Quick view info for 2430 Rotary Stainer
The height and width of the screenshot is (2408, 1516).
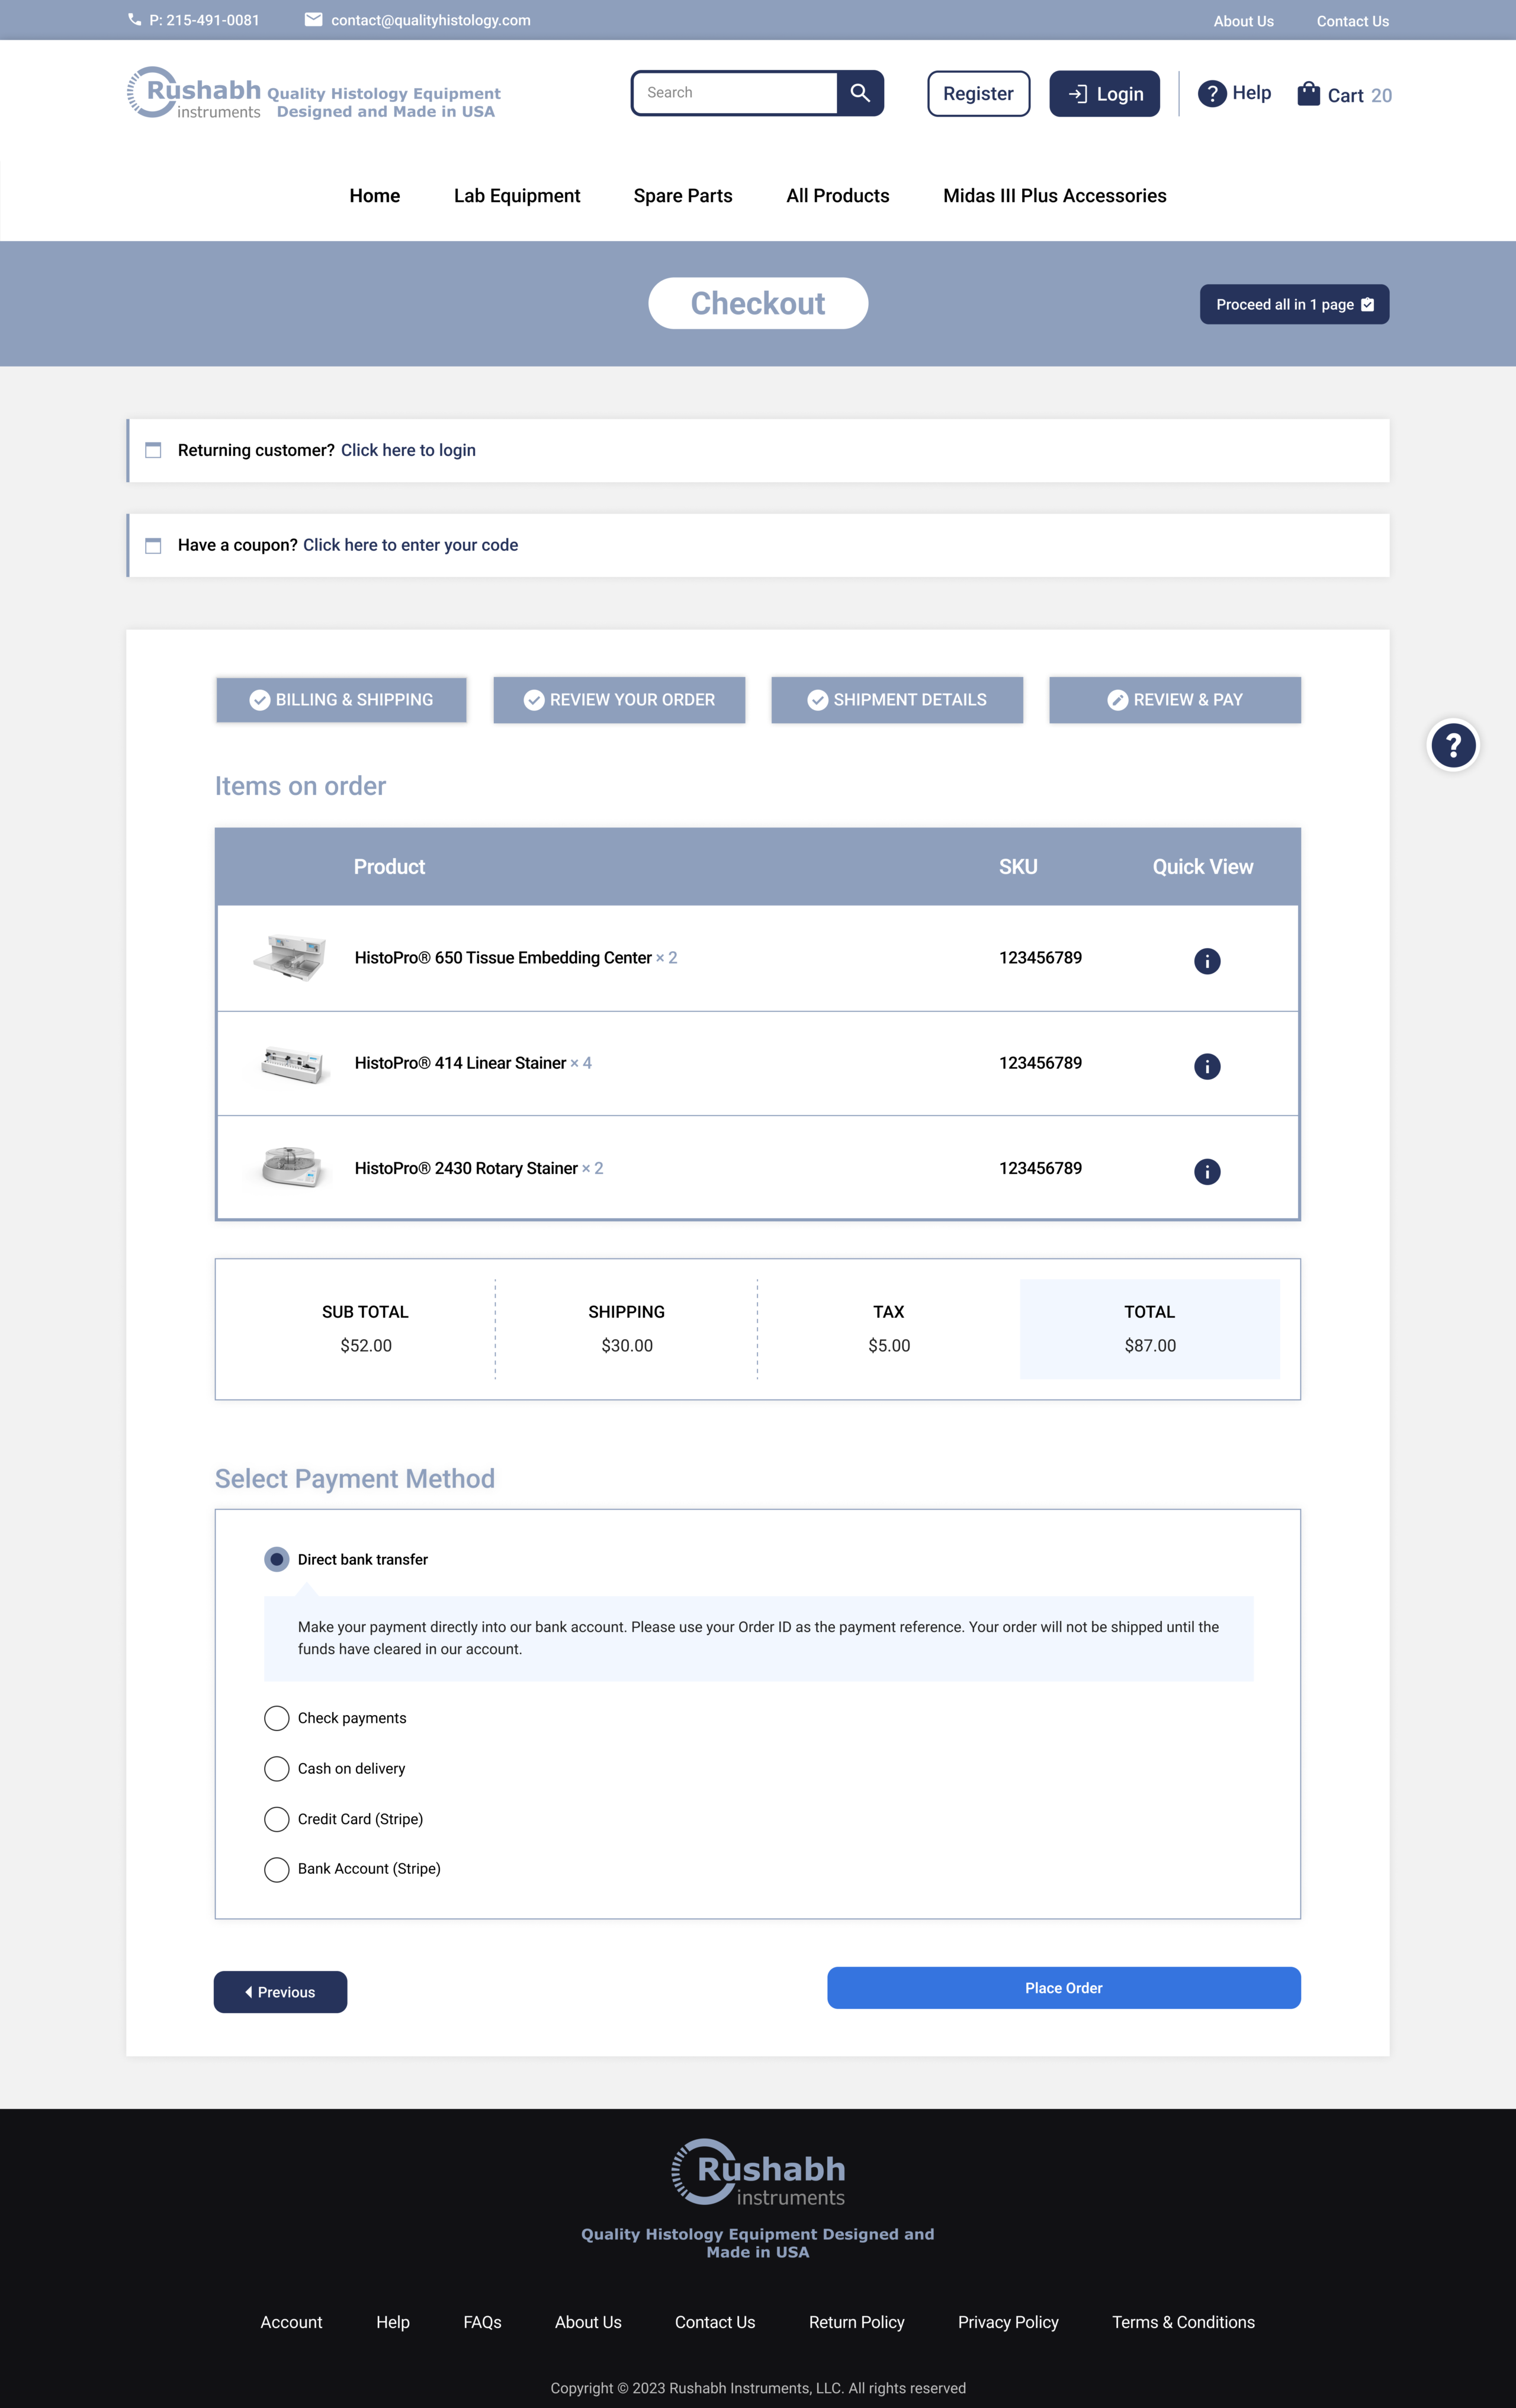point(1207,1171)
